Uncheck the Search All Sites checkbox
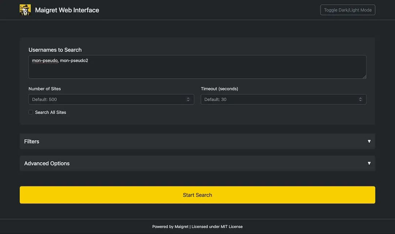 [31, 112]
